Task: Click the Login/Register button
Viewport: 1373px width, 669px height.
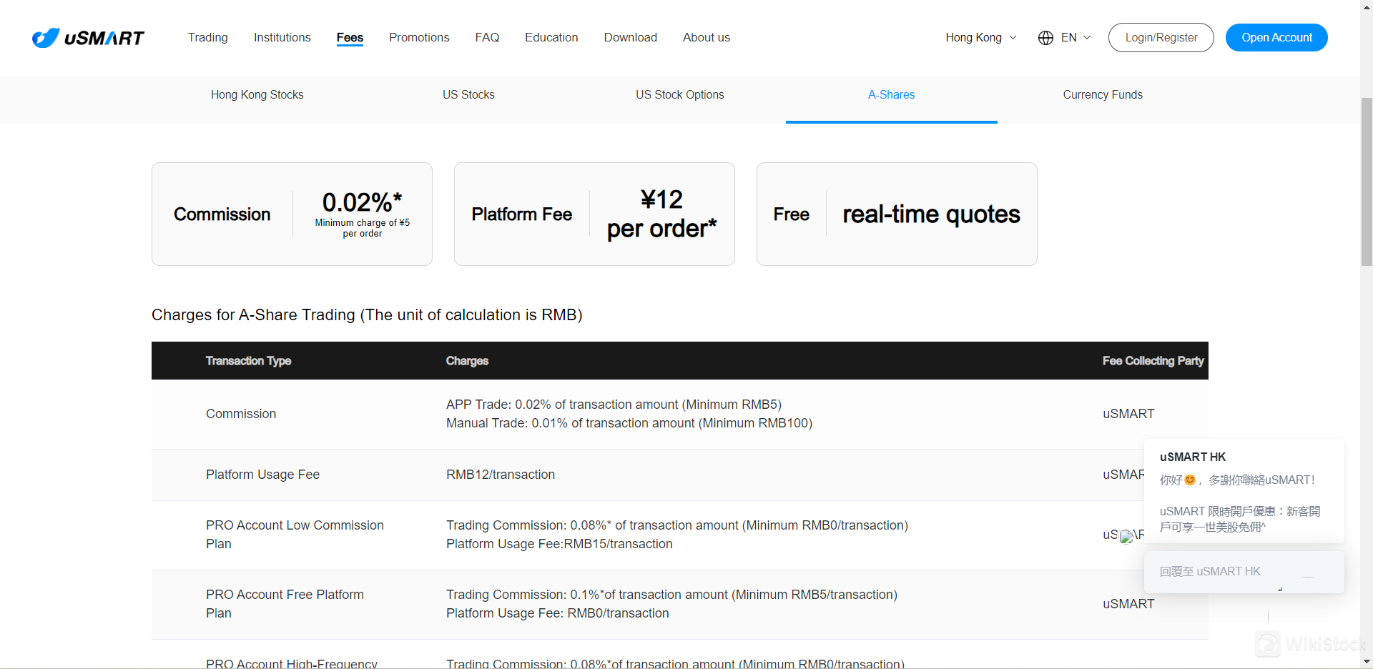Action: coord(1161,38)
